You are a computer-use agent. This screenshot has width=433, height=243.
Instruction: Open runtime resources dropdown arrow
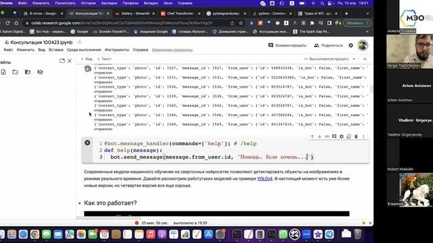point(354,59)
